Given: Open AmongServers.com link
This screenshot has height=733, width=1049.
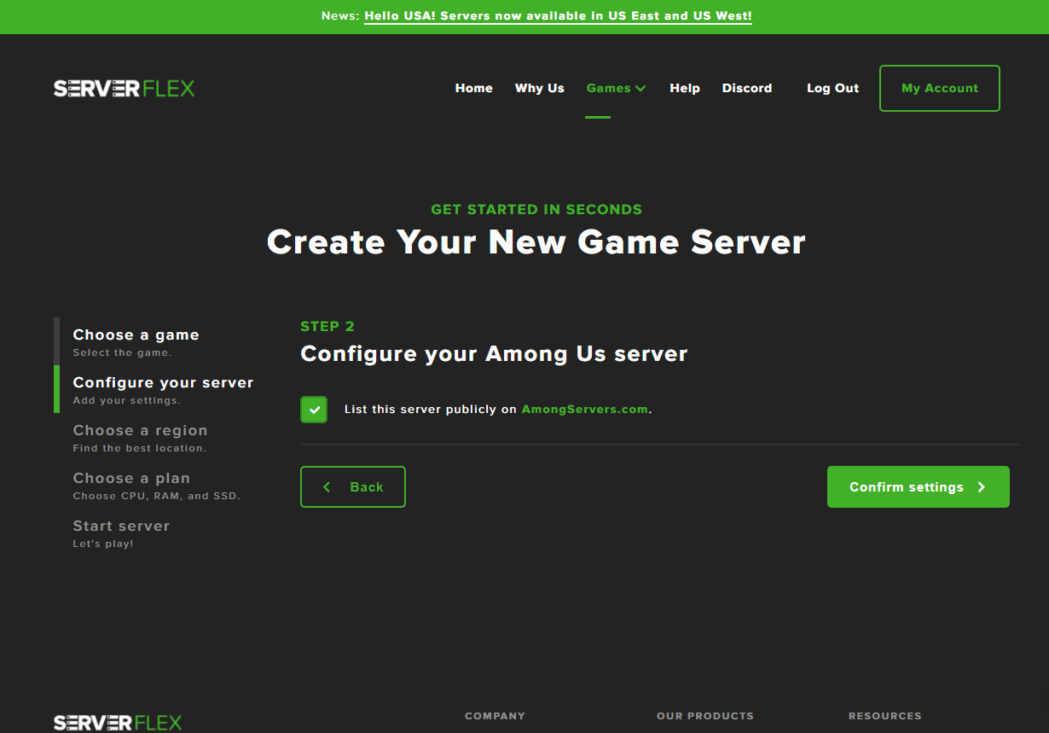Looking at the screenshot, I should (x=585, y=410).
